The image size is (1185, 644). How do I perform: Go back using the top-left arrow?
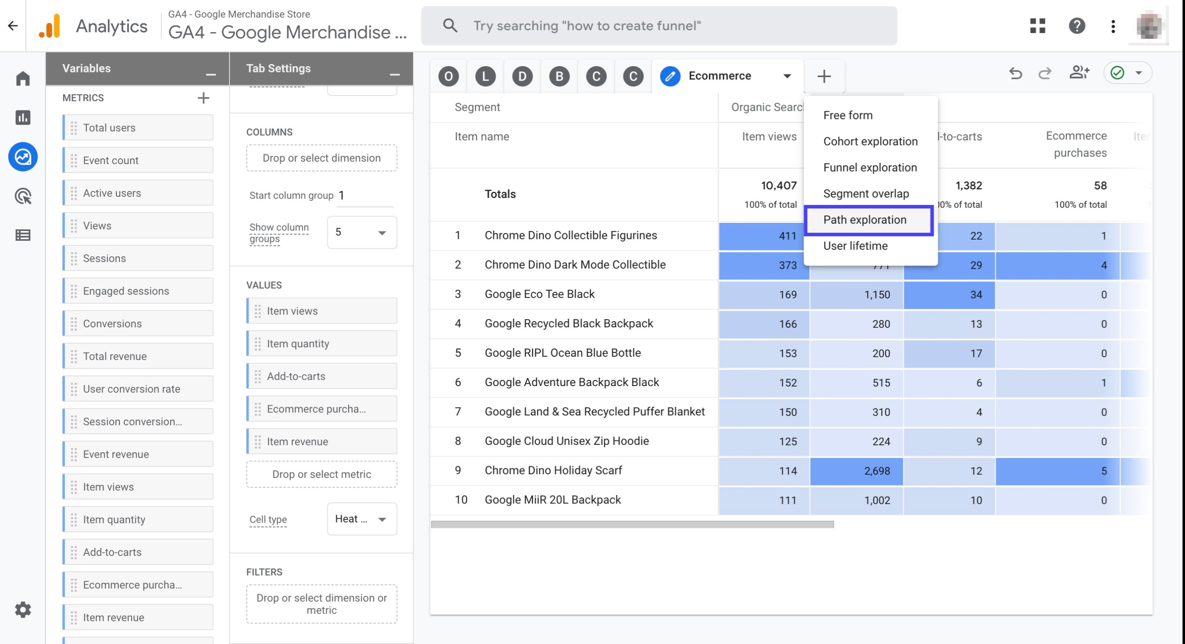point(13,26)
